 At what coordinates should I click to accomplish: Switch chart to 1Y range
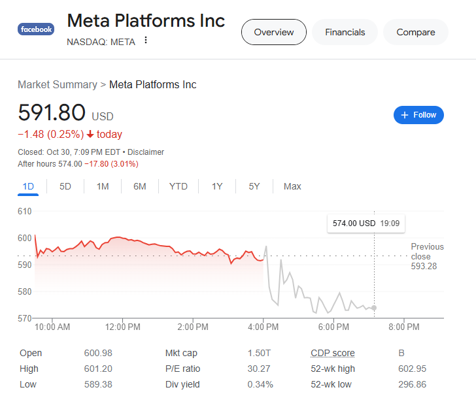click(x=217, y=186)
